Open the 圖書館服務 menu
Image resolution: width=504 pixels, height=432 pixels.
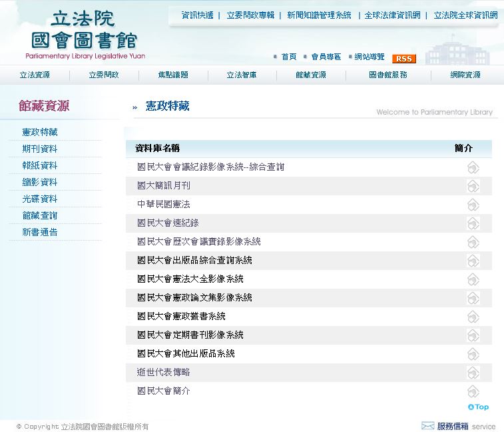pos(388,75)
